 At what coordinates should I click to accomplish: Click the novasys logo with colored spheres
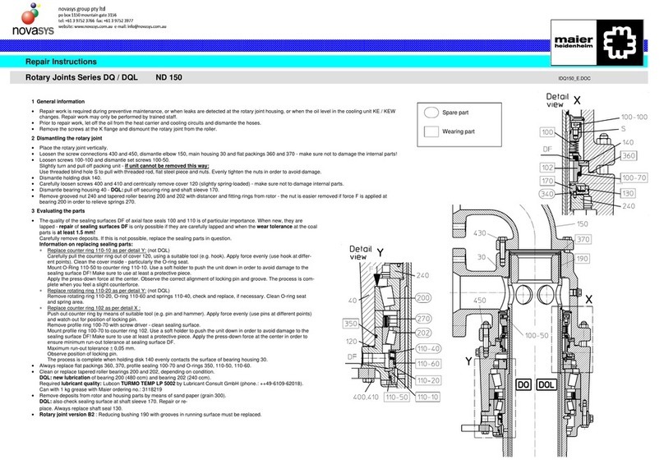[33, 19]
